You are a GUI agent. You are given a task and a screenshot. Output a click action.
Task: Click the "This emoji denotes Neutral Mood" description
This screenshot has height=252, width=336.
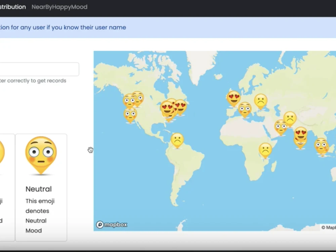pyautogui.click(x=40, y=216)
